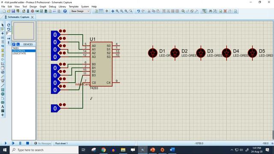Select LED-GREEN in the devices list
Screen dimensions: 274x154
[24, 50]
